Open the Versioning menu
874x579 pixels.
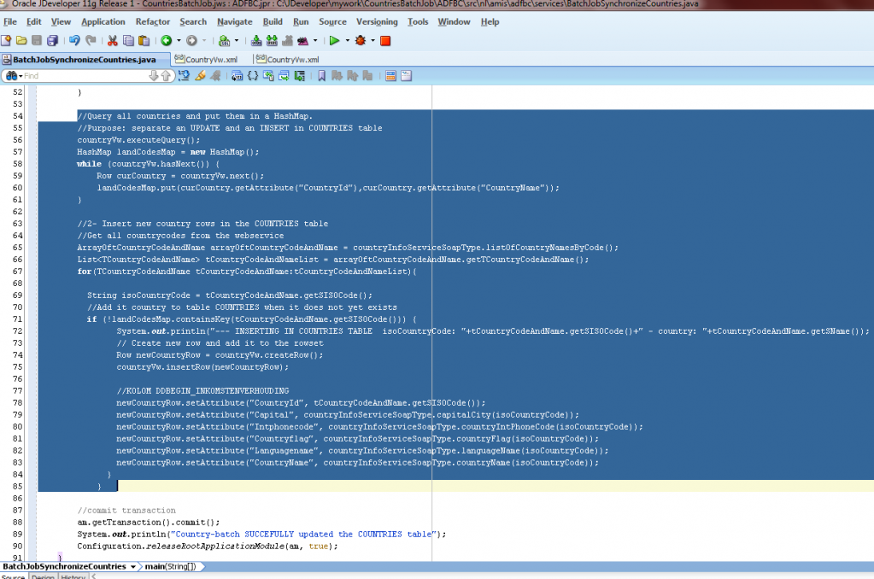coord(377,21)
